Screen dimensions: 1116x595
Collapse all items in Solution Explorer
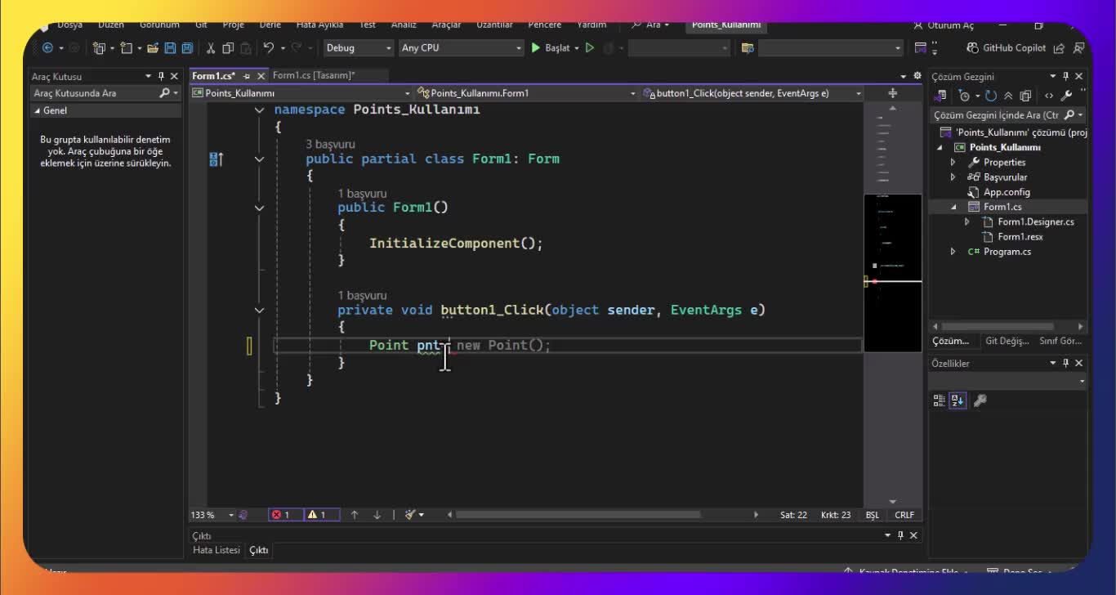pyautogui.click(x=1008, y=96)
